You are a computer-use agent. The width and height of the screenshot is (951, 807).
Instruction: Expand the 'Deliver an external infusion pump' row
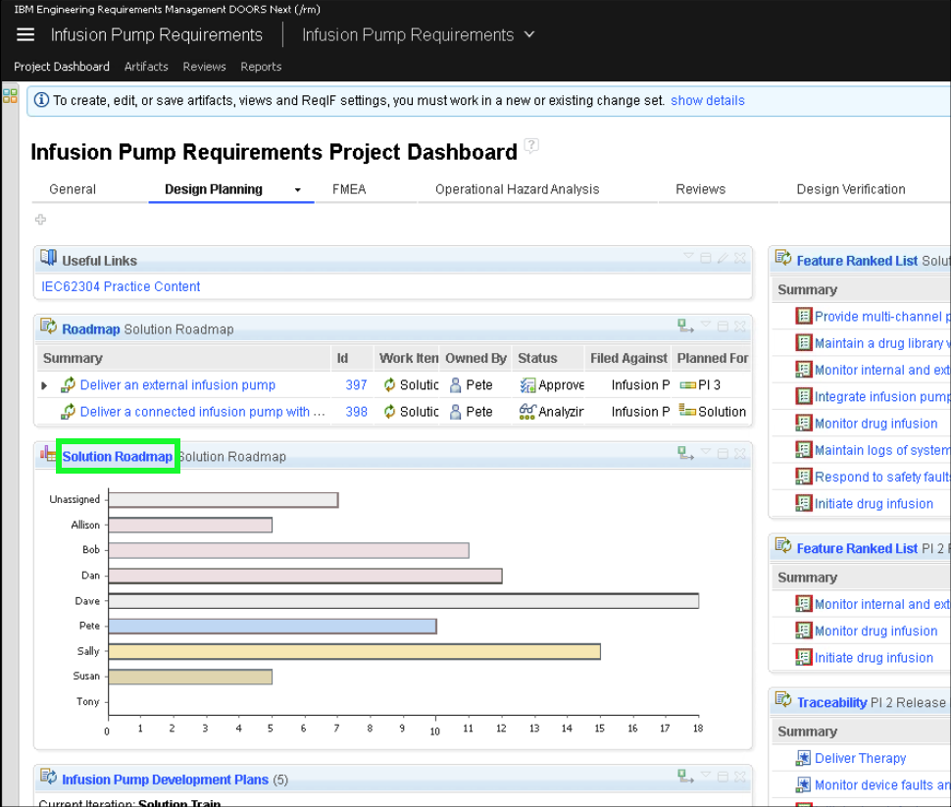pyautogui.click(x=44, y=385)
